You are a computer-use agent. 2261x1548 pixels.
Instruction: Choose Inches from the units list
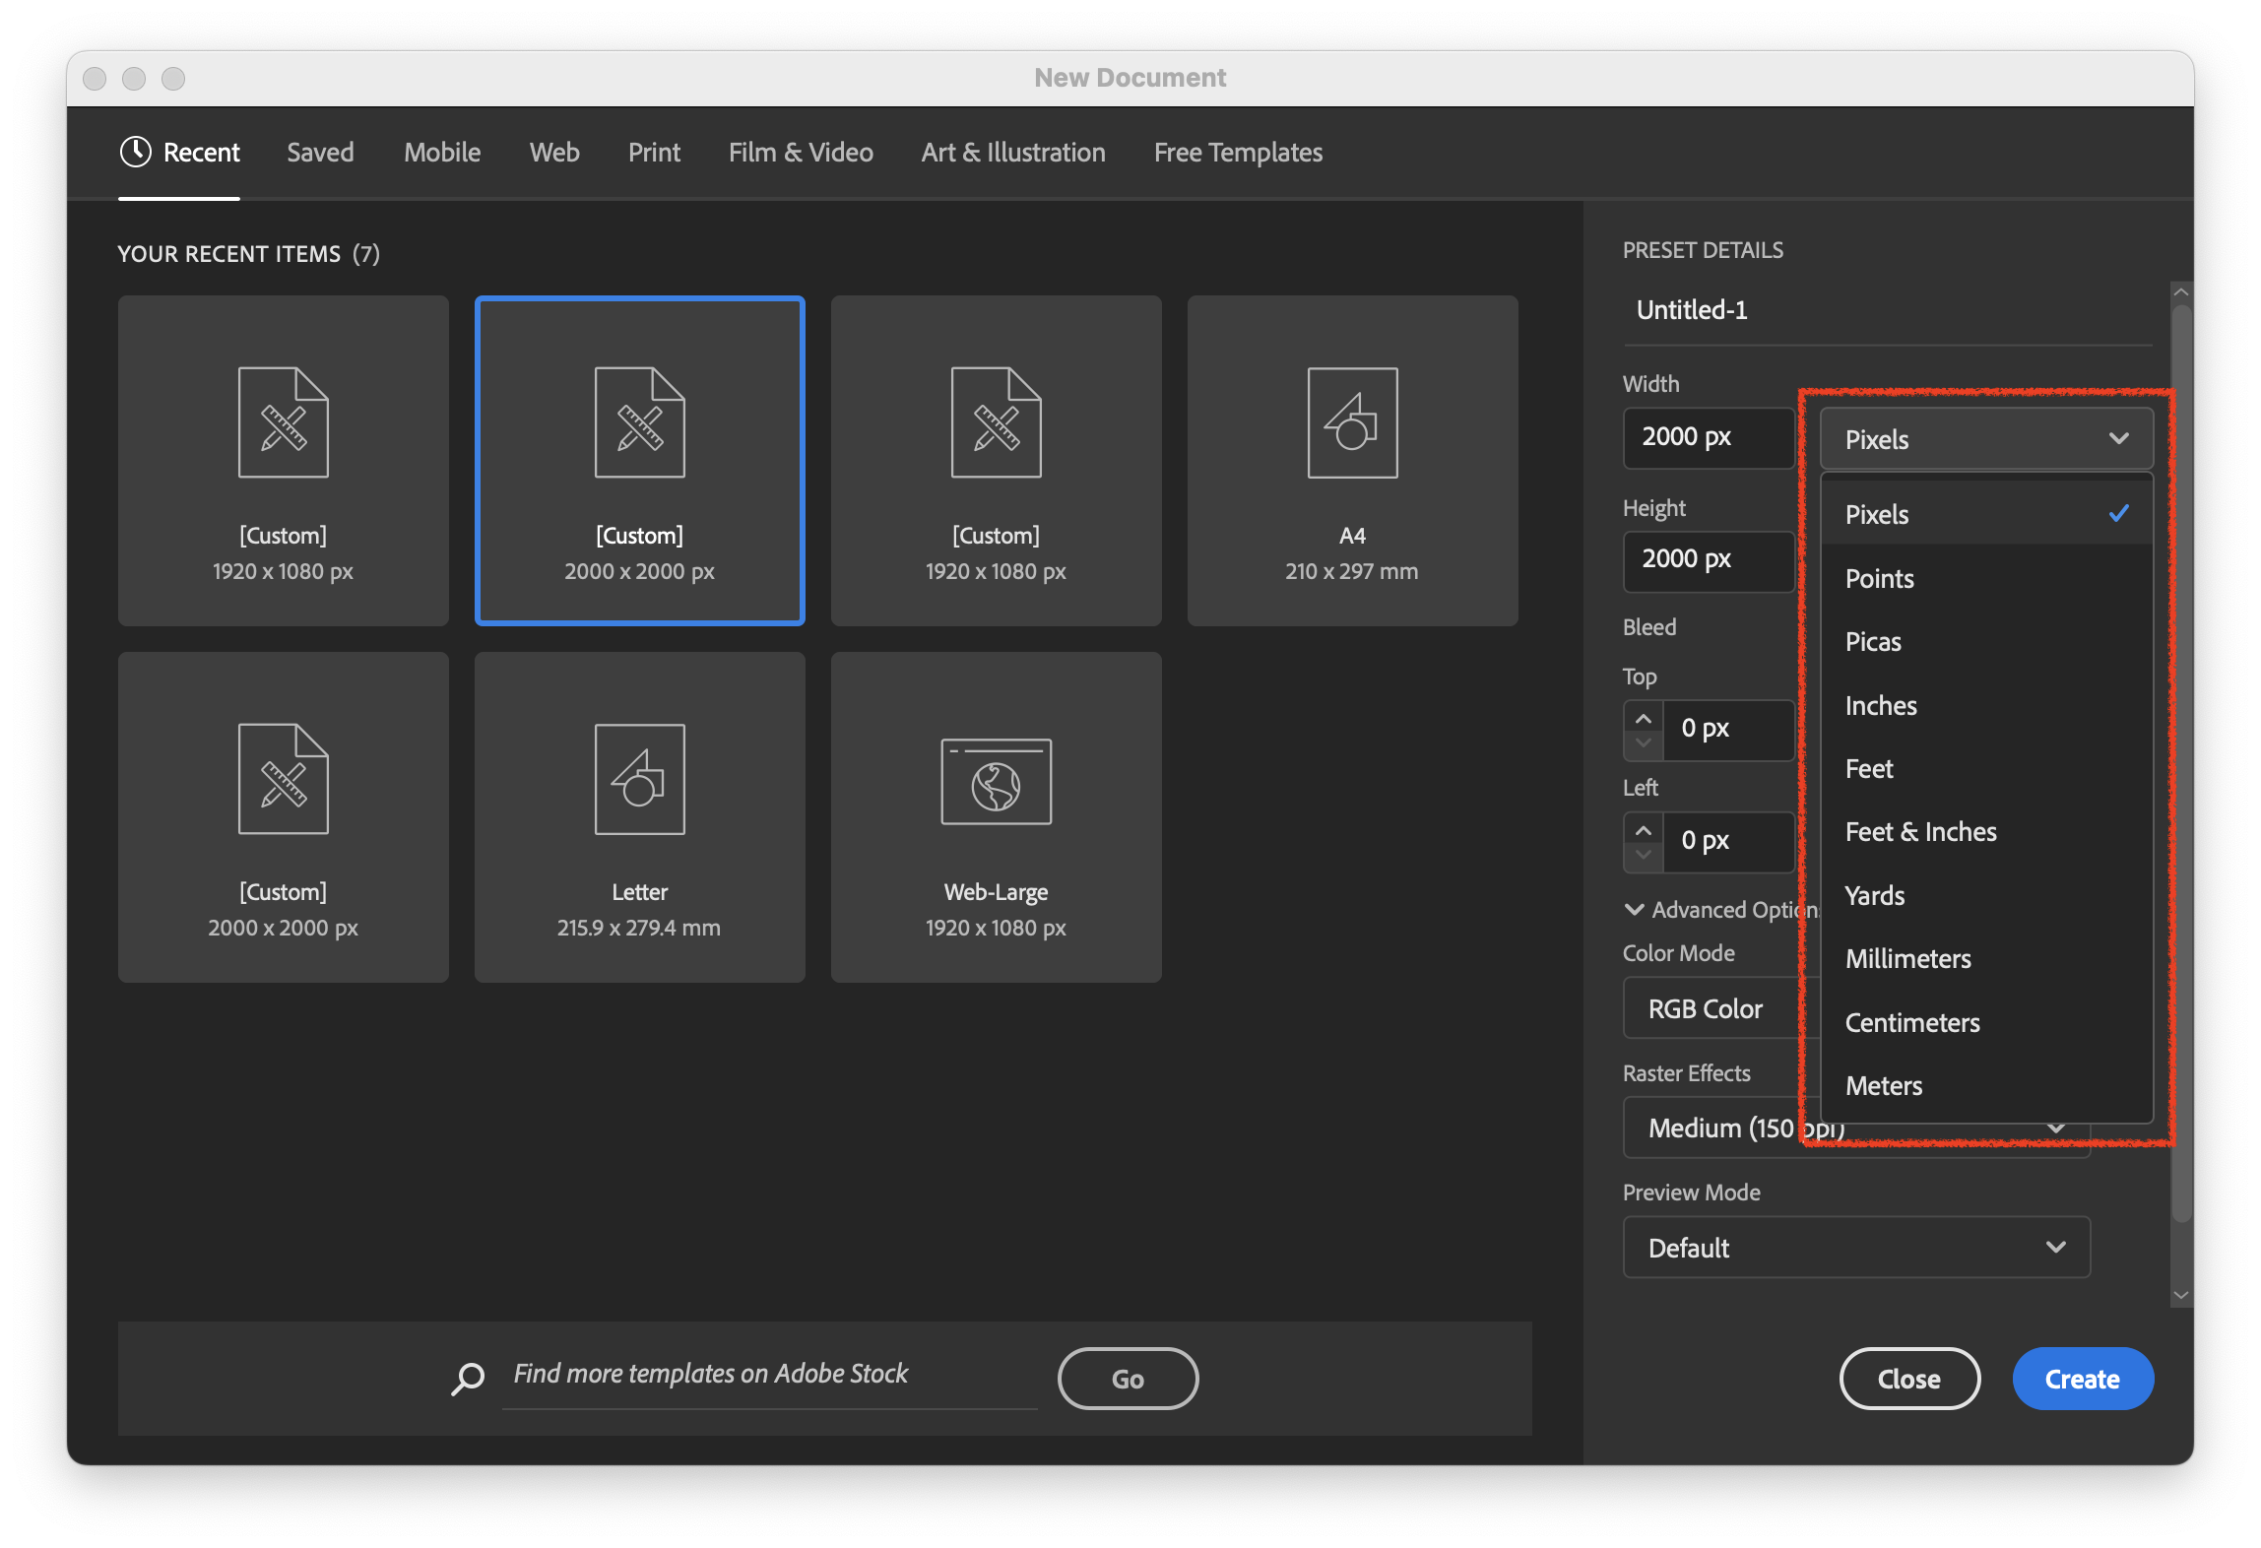click(x=1985, y=705)
